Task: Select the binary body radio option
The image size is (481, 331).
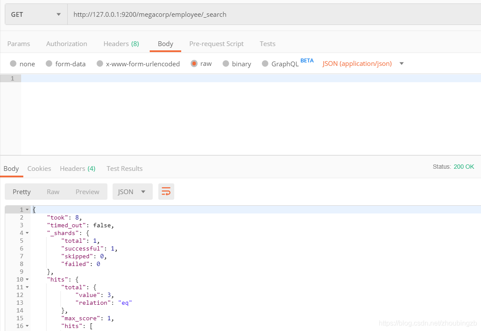Action: [x=226, y=63]
